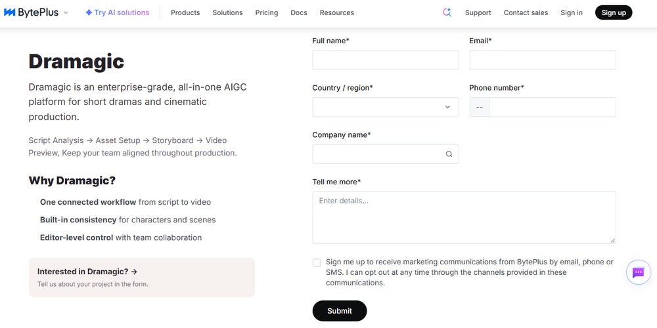This screenshot has width=657, height=328.
Task: Click Contact sales in the header
Action: [x=526, y=12]
